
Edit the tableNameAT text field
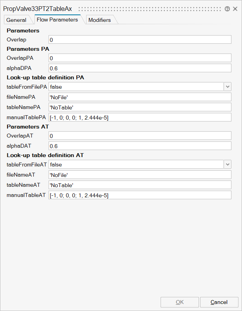point(140,185)
